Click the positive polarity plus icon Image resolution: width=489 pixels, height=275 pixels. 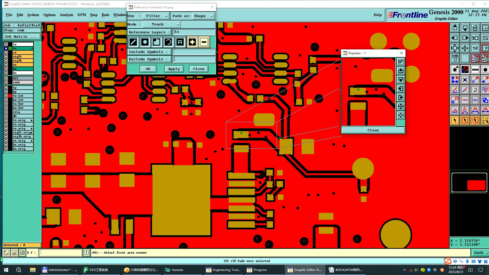click(x=192, y=42)
